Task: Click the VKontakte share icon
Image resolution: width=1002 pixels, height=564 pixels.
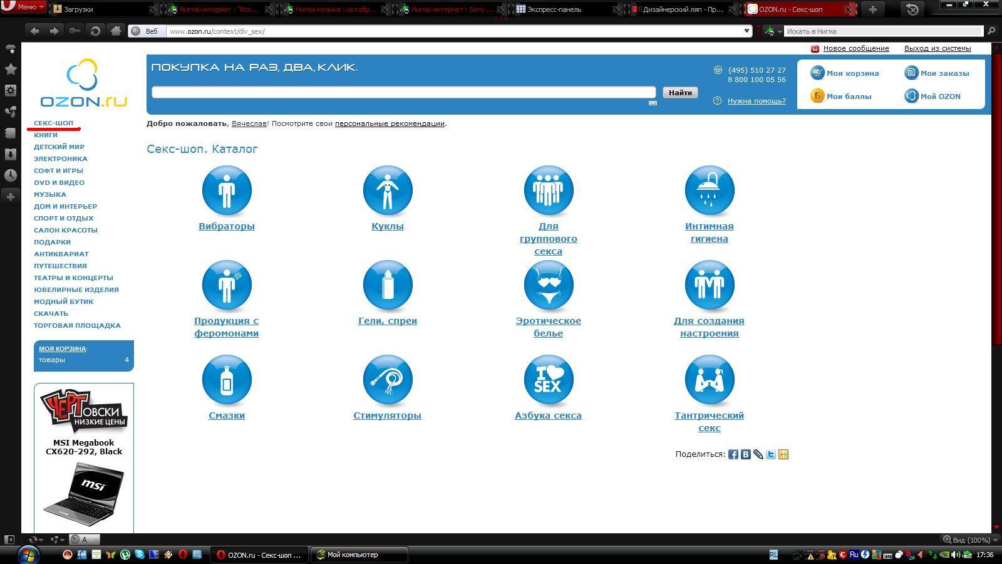Action: point(745,454)
